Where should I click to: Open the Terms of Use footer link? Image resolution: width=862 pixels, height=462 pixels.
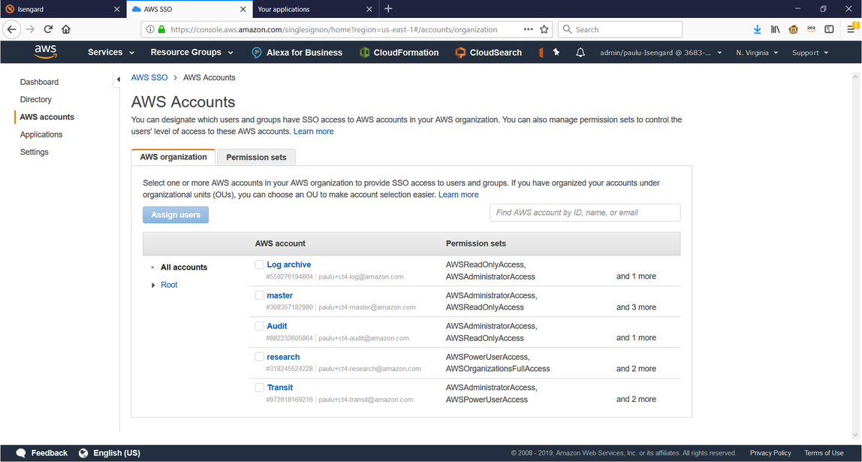click(824, 453)
